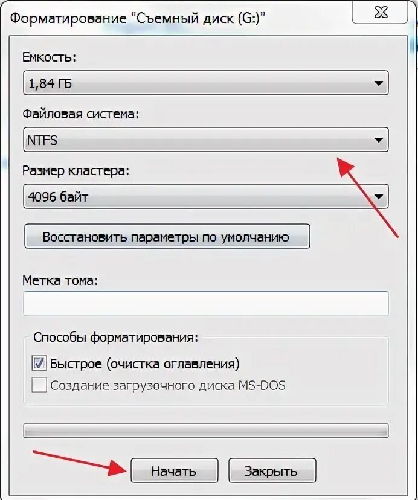Click the Закрыть button
The width and height of the screenshot is (418, 500).
pyautogui.click(x=272, y=470)
